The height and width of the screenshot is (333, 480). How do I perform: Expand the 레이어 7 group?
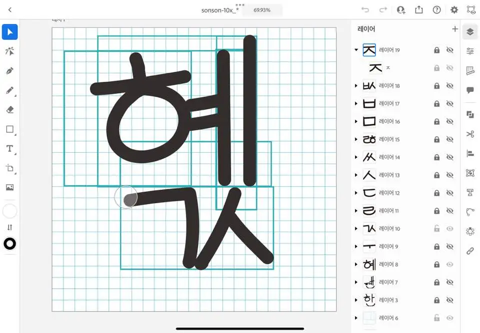coord(356,282)
